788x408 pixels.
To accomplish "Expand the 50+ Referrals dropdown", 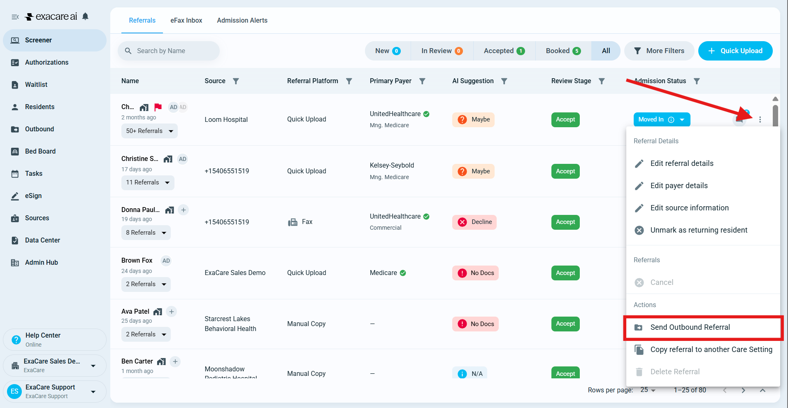I will pyautogui.click(x=149, y=131).
